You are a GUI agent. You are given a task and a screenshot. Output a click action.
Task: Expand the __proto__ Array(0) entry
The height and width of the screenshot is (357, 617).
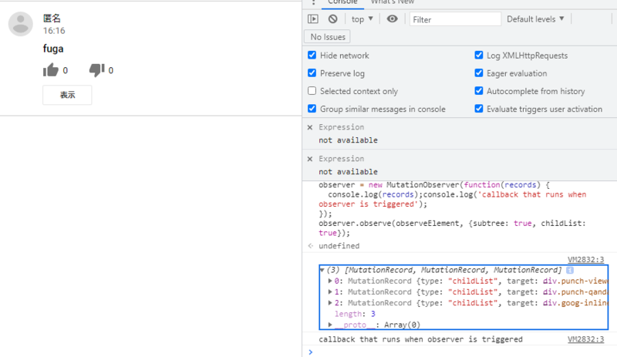click(330, 325)
